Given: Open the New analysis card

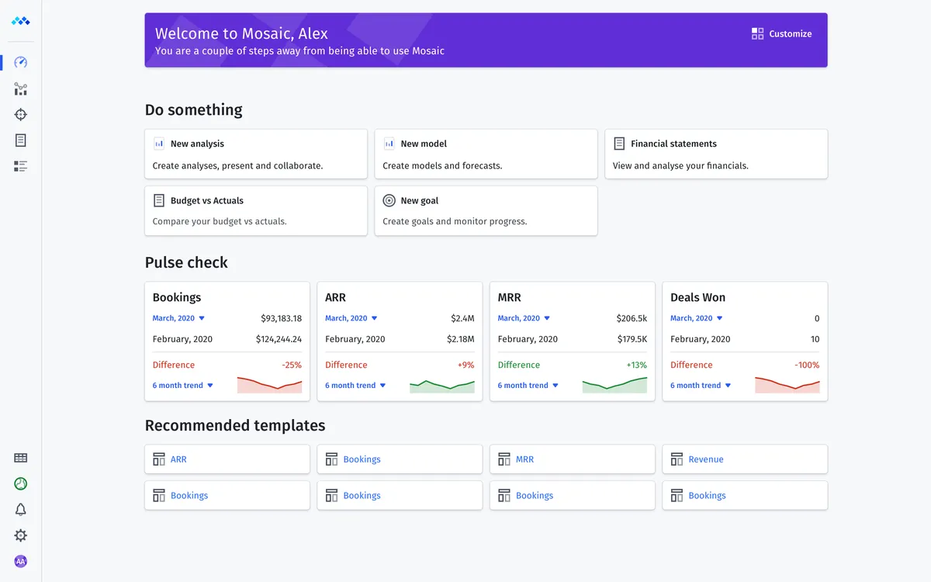Looking at the screenshot, I should [256, 154].
